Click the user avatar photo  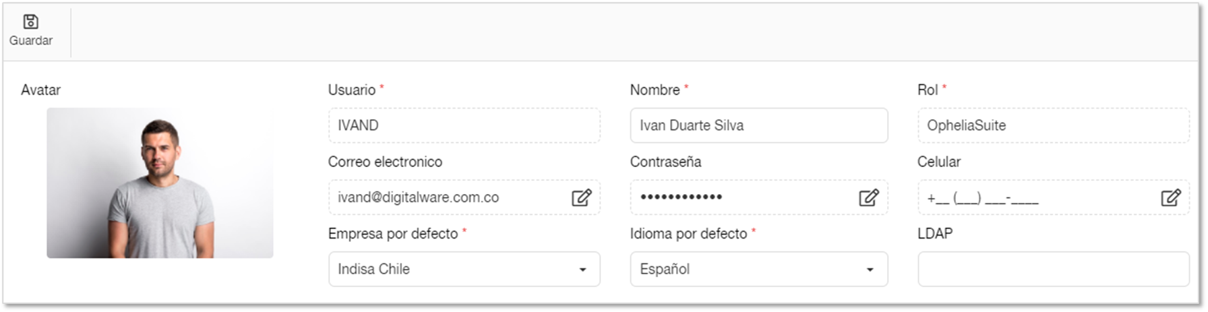point(160,183)
